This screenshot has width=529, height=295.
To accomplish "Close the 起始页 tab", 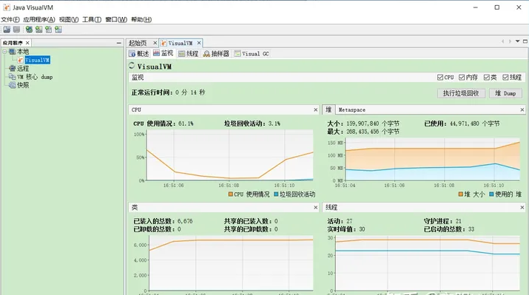I will pos(155,43).
